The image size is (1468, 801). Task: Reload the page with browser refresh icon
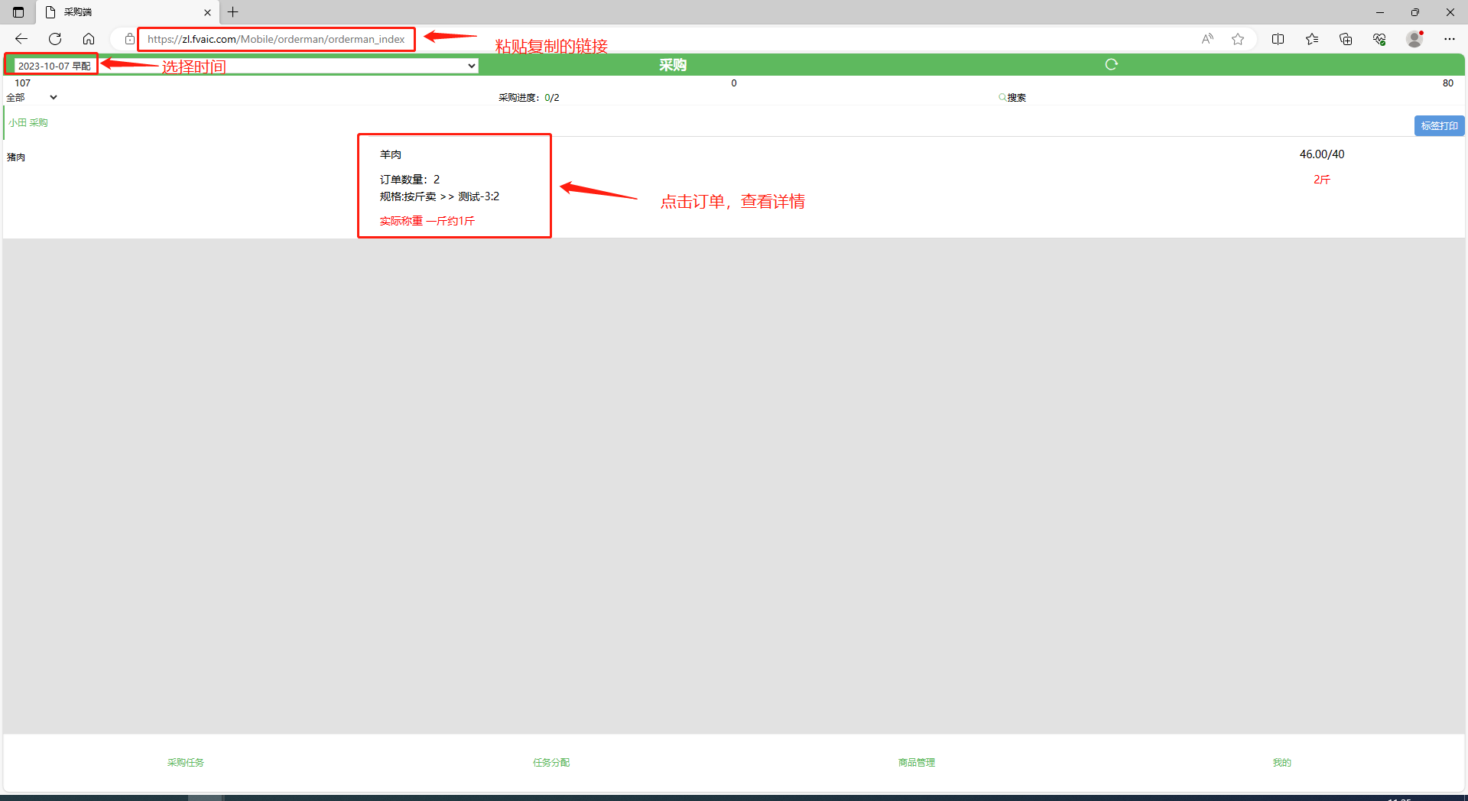point(55,39)
